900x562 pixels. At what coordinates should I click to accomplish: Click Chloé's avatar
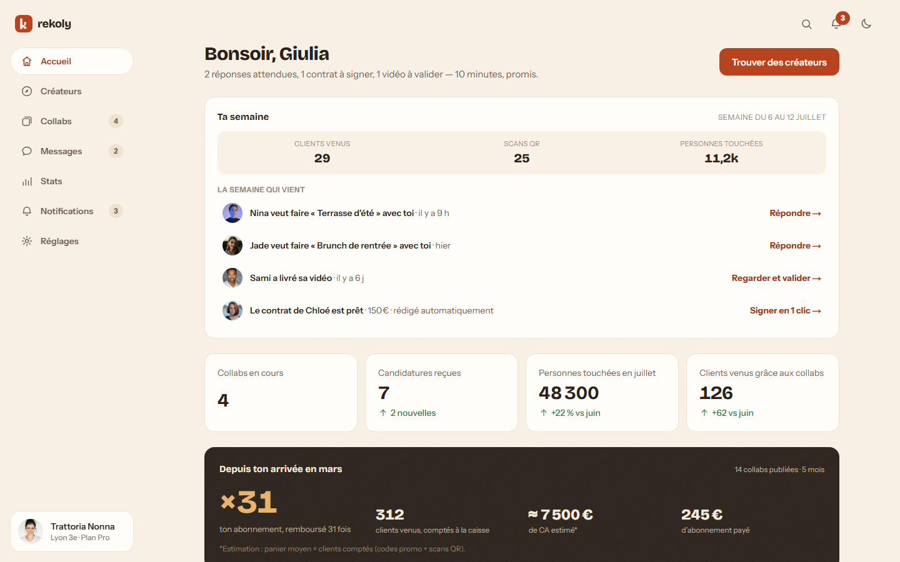coord(232,310)
